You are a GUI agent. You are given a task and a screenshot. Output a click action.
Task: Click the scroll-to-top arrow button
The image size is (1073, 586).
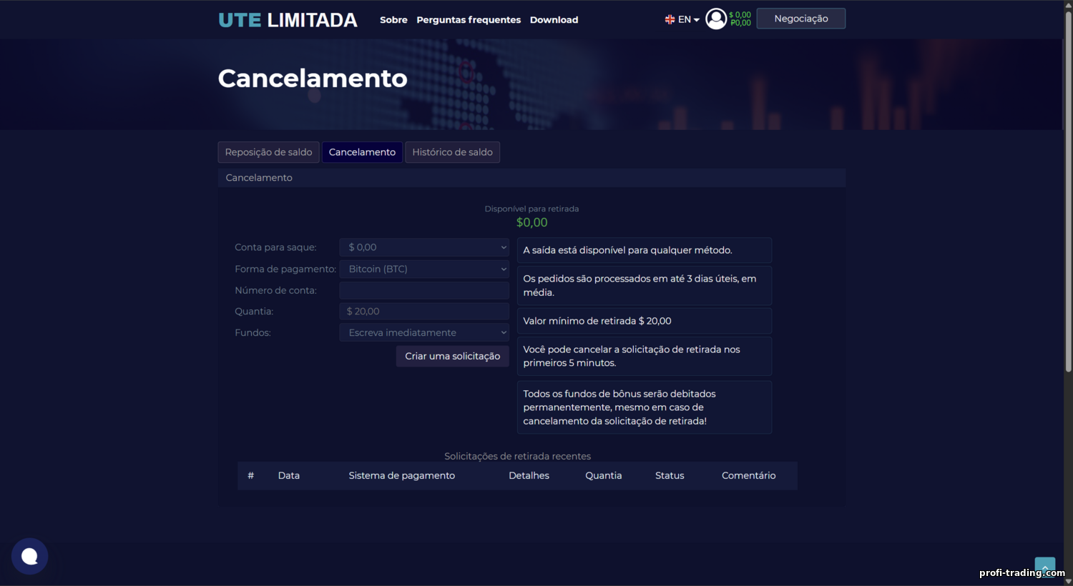point(1044,567)
